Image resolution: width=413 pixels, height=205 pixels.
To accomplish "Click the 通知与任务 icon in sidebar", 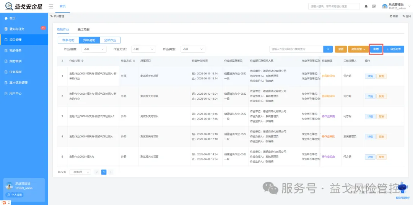I will point(6,29).
